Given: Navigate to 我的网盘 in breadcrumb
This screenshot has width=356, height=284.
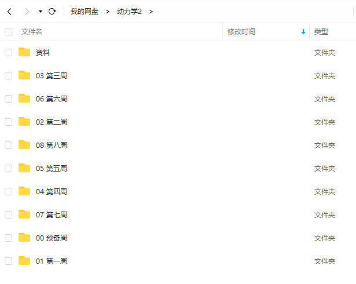Looking at the screenshot, I should coord(85,12).
